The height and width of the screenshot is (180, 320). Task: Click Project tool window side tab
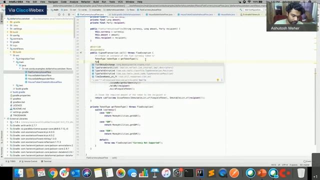1,19
